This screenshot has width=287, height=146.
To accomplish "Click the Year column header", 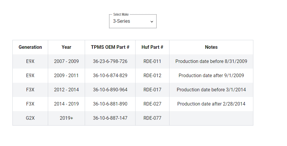I will click(66, 47).
